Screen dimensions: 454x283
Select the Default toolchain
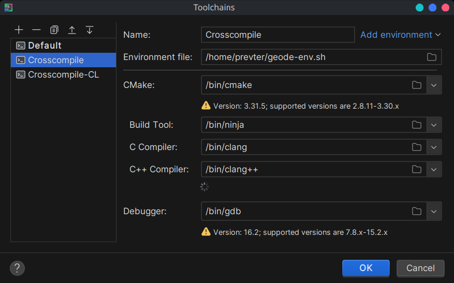pyautogui.click(x=63, y=46)
